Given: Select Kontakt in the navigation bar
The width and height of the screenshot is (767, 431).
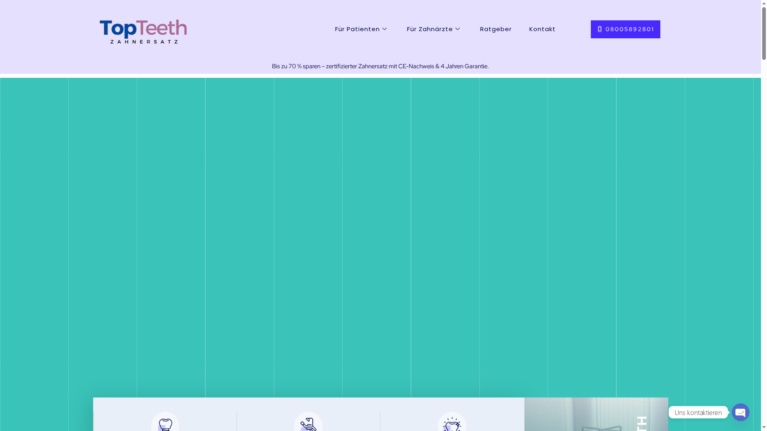Looking at the screenshot, I should (x=542, y=29).
